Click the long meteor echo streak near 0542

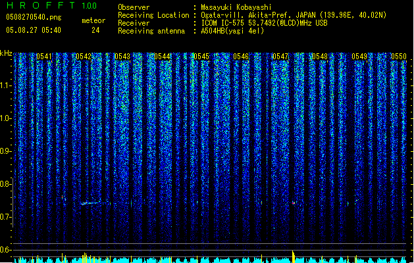(95, 203)
